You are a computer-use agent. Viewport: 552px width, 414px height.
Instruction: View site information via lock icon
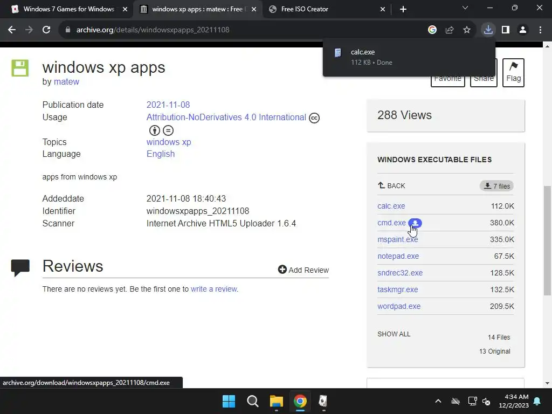pyautogui.click(x=68, y=30)
